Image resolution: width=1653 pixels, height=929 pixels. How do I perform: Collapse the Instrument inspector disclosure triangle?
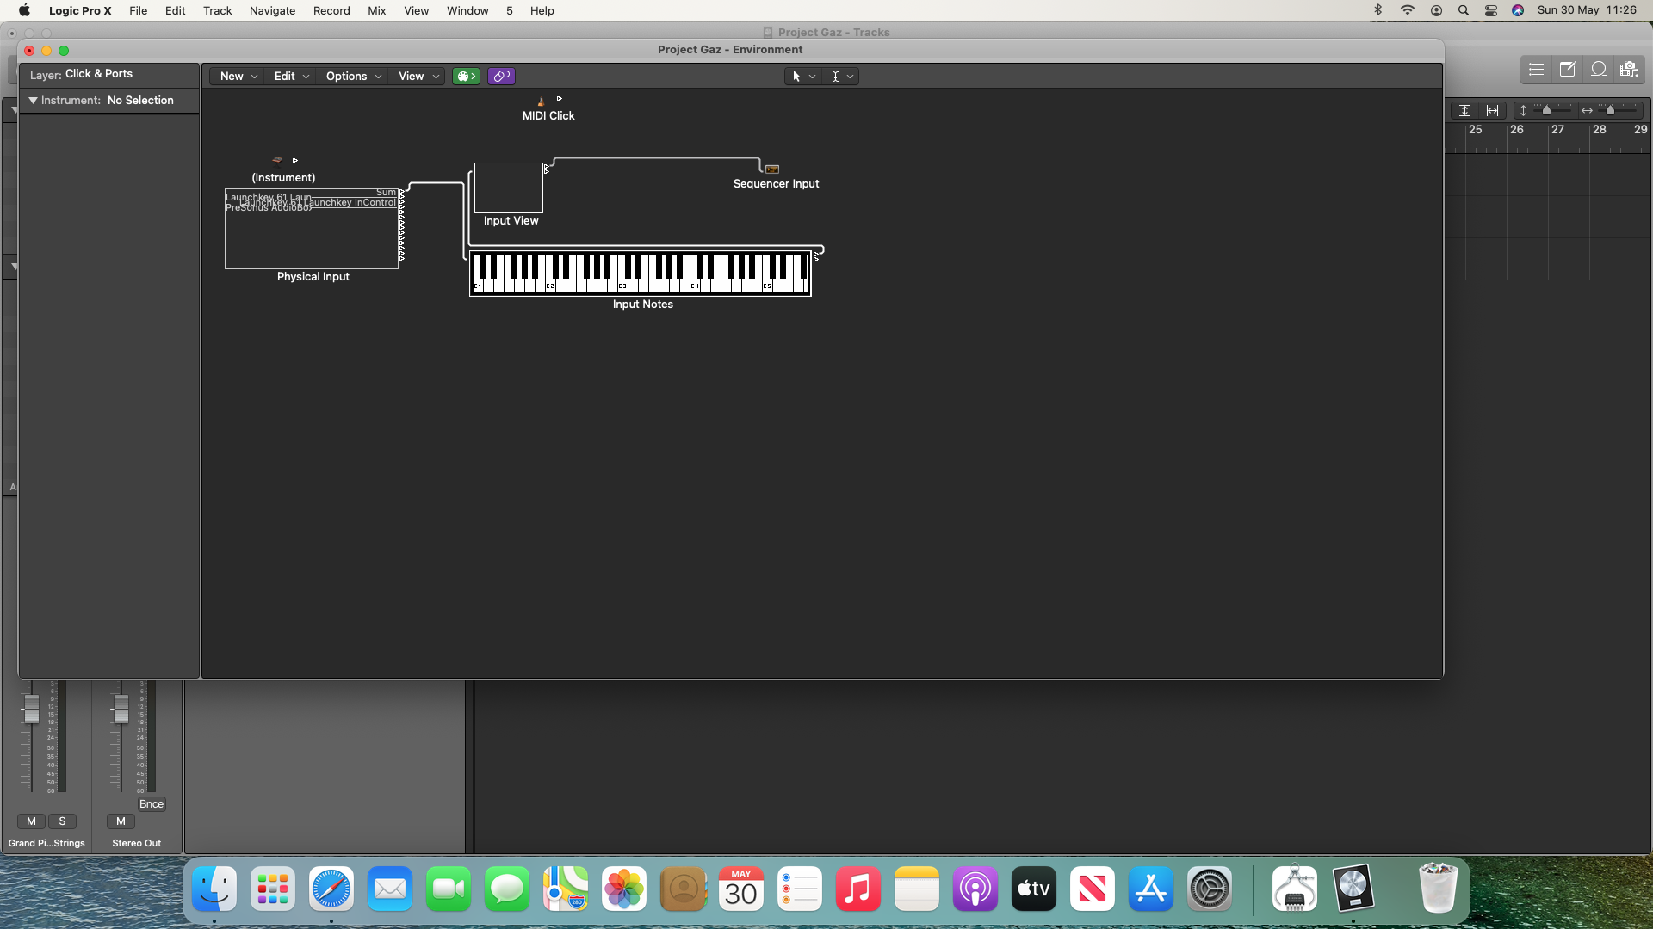[33, 101]
